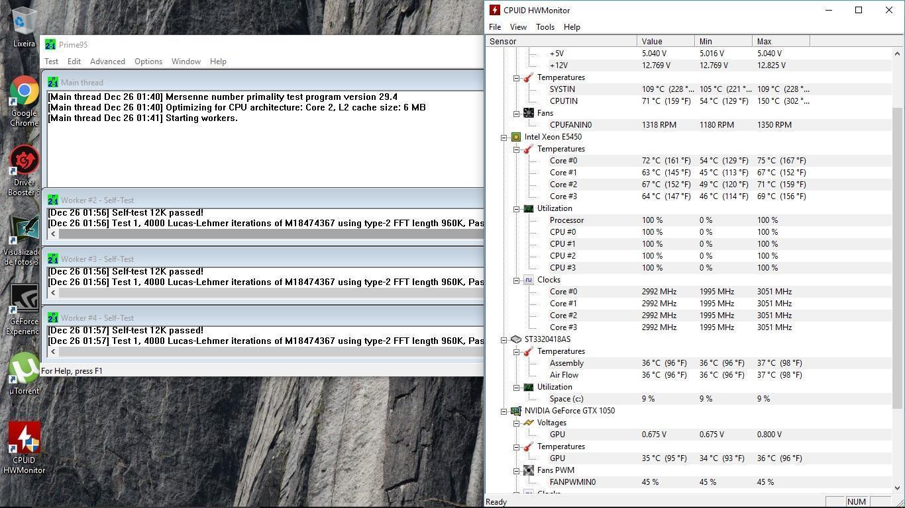The height and width of the screenshot is (508, 905).
Task: Open the Visualizador de fotos desktop icon
Action: point(24,241)
